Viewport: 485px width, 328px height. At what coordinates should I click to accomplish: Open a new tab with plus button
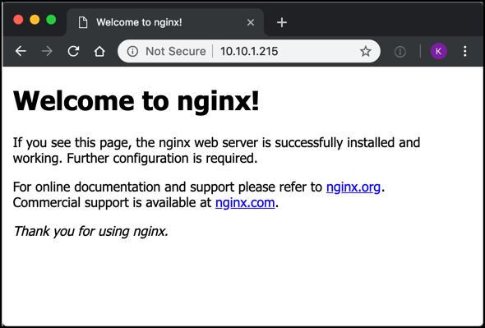pos(282,22)
